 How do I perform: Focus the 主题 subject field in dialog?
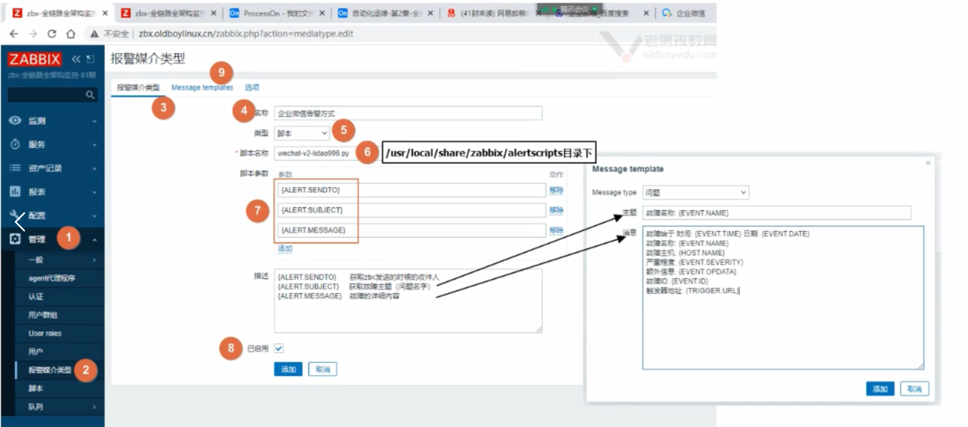(x=777, y=213)
